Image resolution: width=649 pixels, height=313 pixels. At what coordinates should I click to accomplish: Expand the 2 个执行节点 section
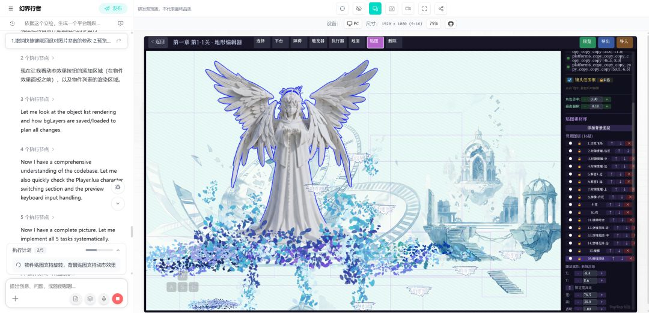tap(38, 58)
